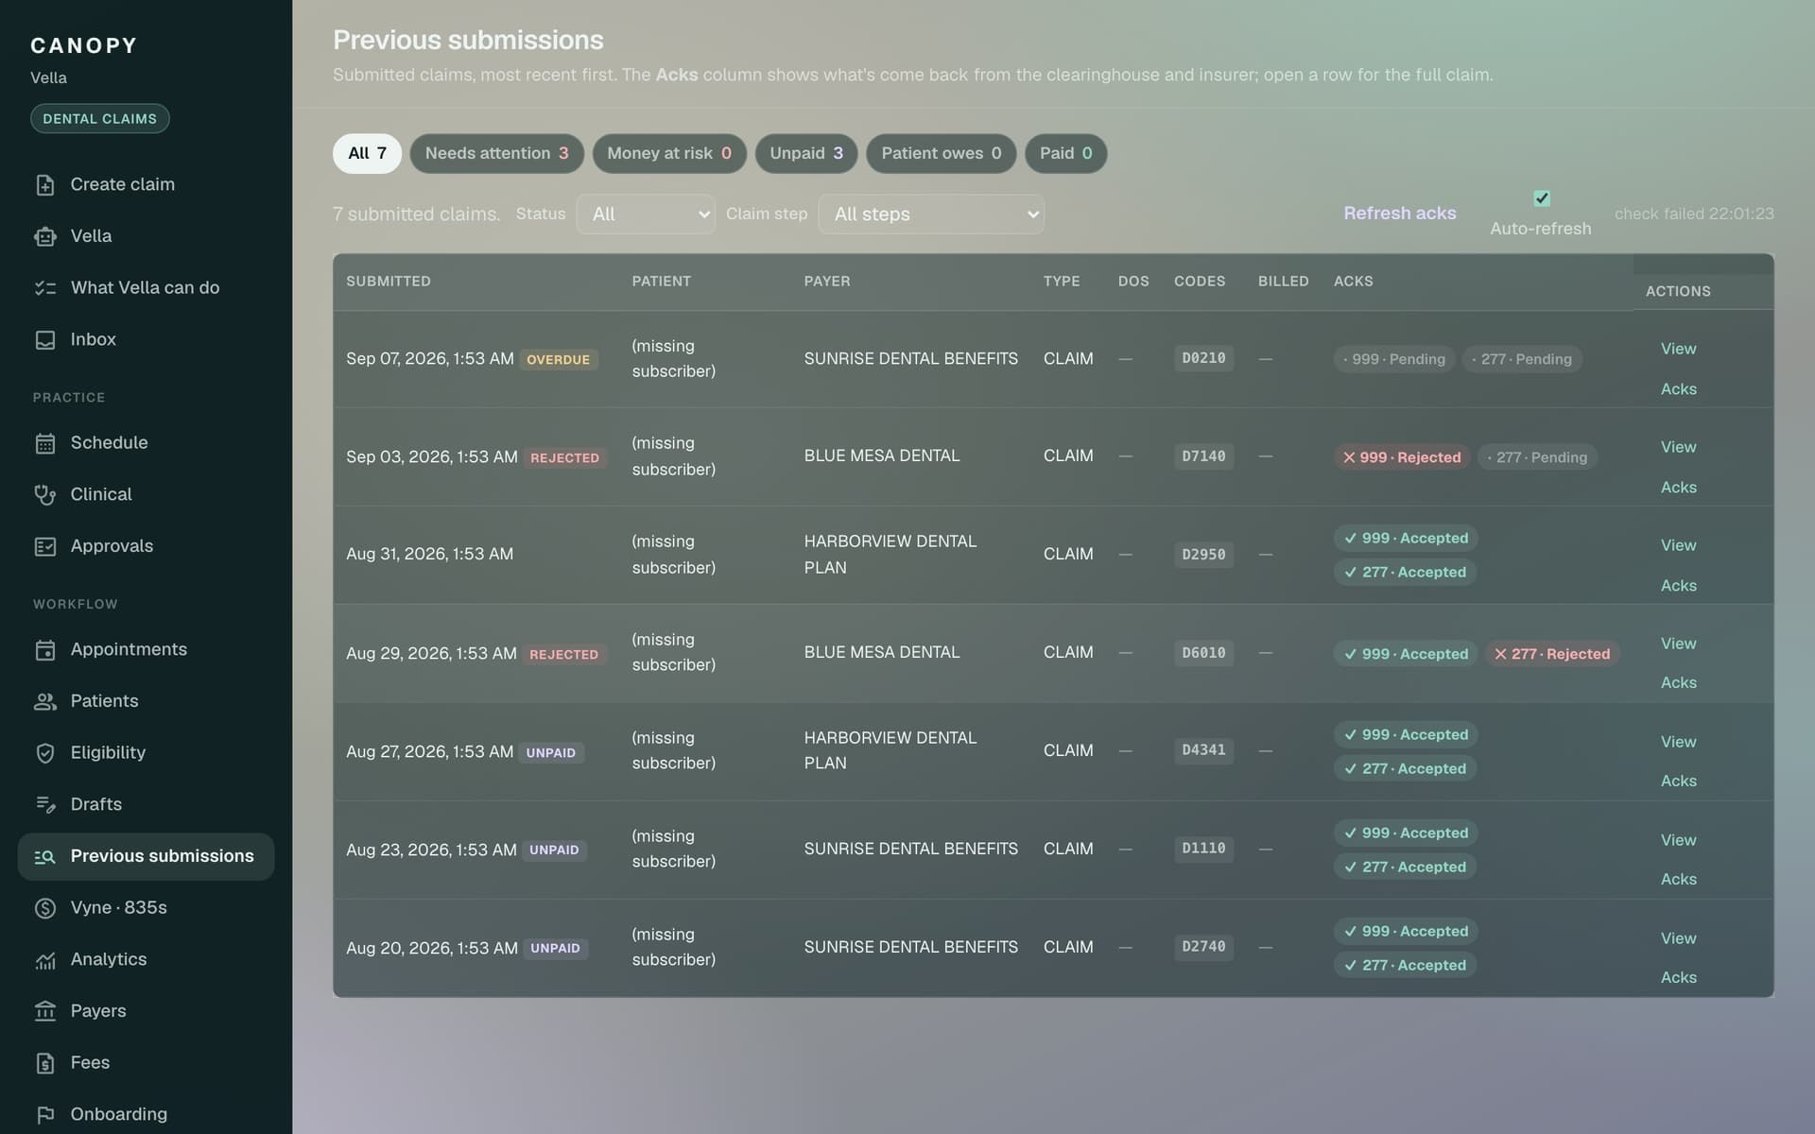Click the Refresh acks link

pos(1400,214)
